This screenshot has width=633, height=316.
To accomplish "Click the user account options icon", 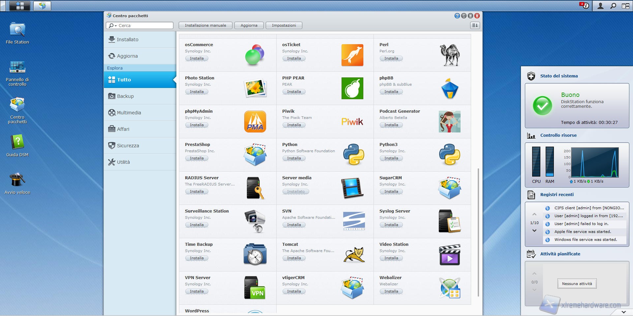I will point(600,6).
